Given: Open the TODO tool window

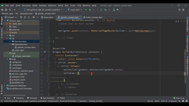Looking at the screenshot, I should point(61,98).
